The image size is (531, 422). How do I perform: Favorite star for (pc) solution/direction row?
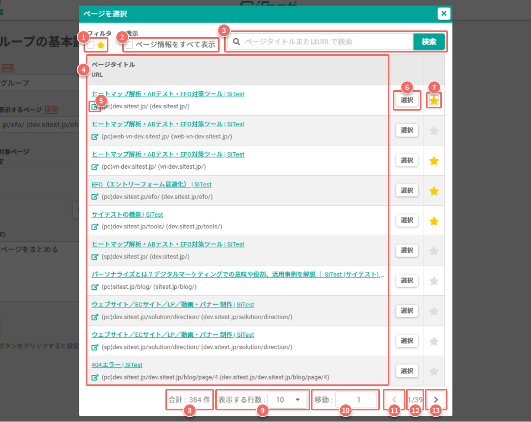[434, 311]
